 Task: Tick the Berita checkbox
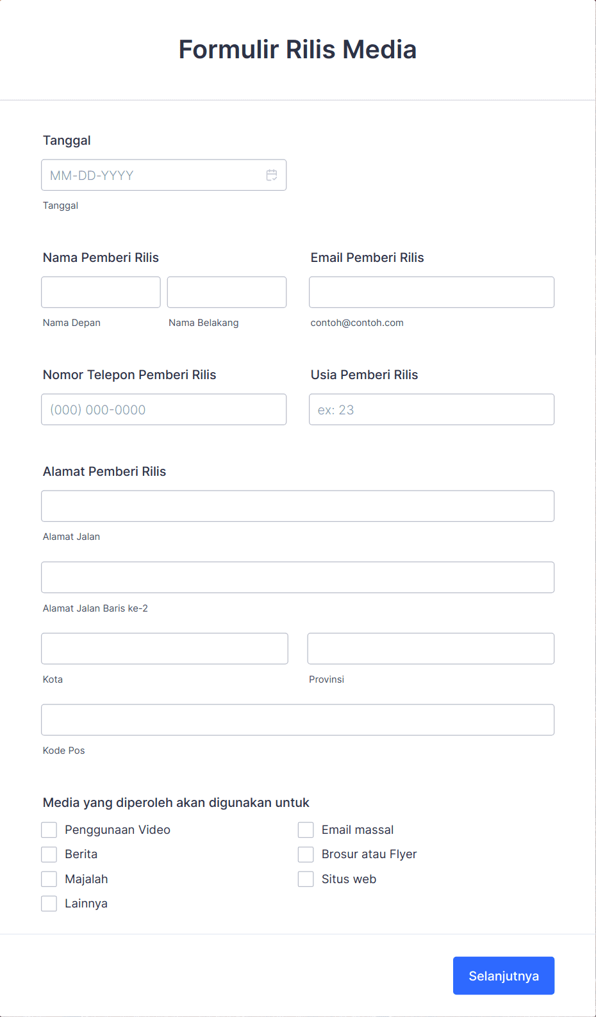coord(49,854)
